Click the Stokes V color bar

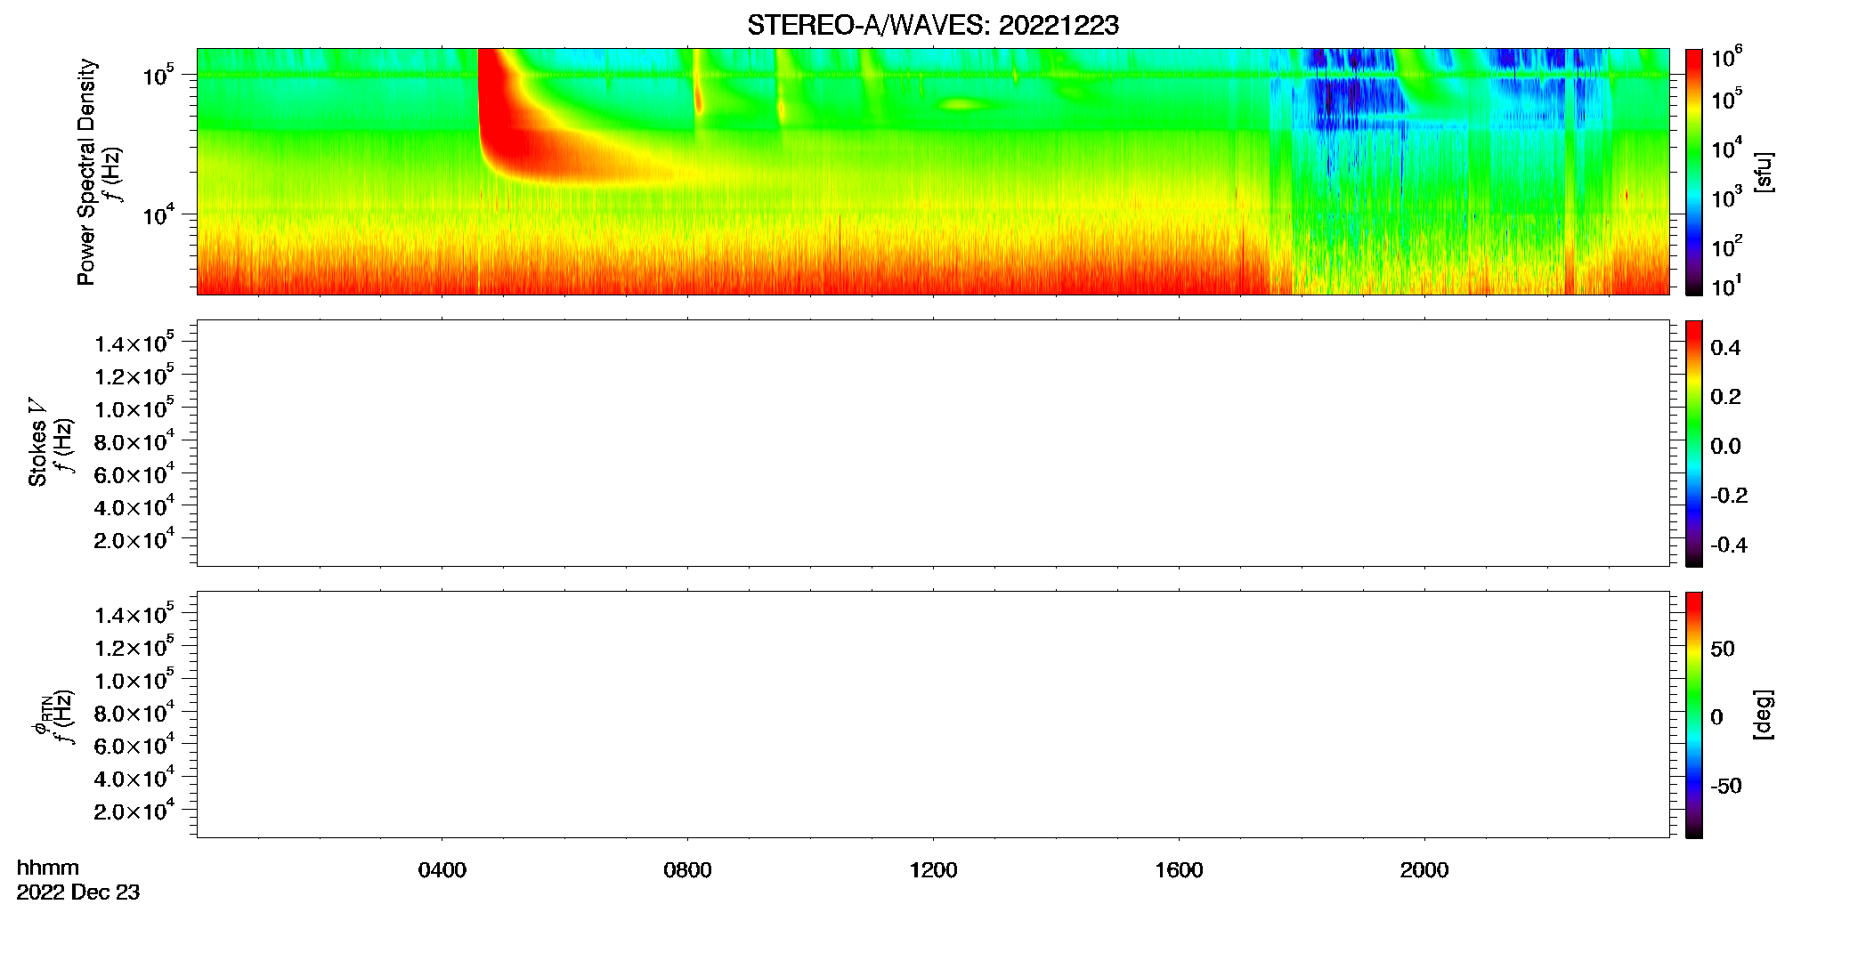point(1694,443)
